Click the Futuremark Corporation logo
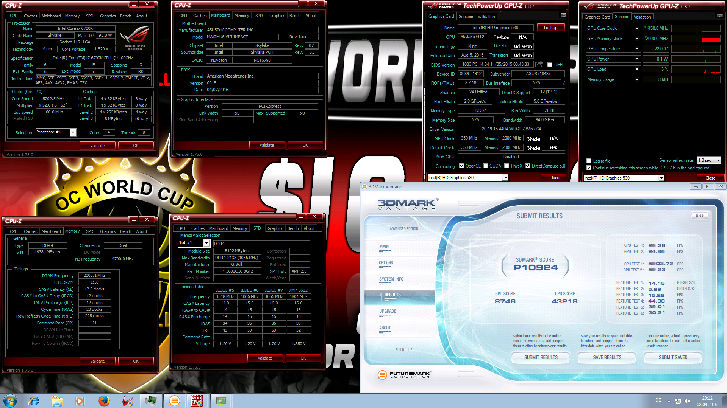Screen dimensions: 727x408 click(404, 375)
